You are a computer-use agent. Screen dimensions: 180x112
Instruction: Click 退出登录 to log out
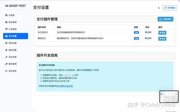coord(15,71)
